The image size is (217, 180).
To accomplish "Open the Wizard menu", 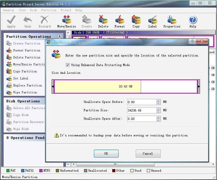I will coord(66,10).
